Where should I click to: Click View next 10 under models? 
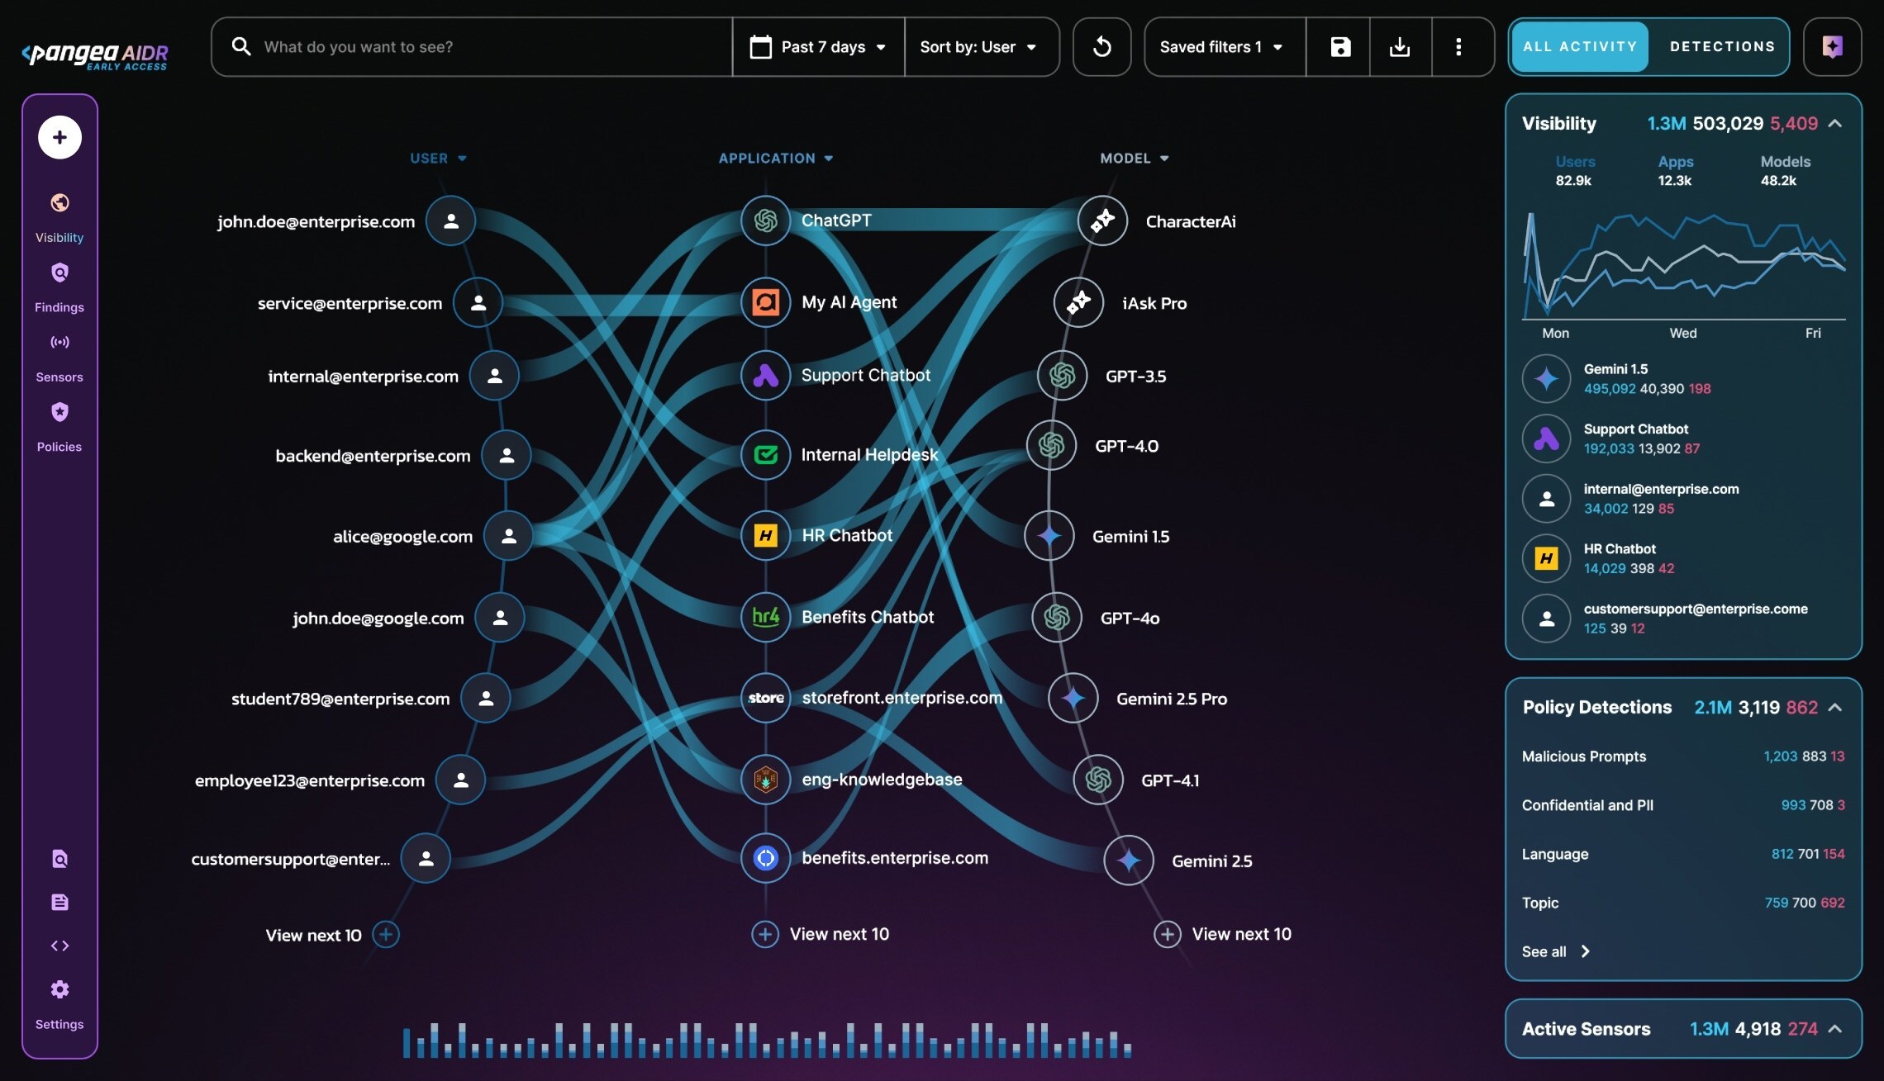pos(1222,934)
